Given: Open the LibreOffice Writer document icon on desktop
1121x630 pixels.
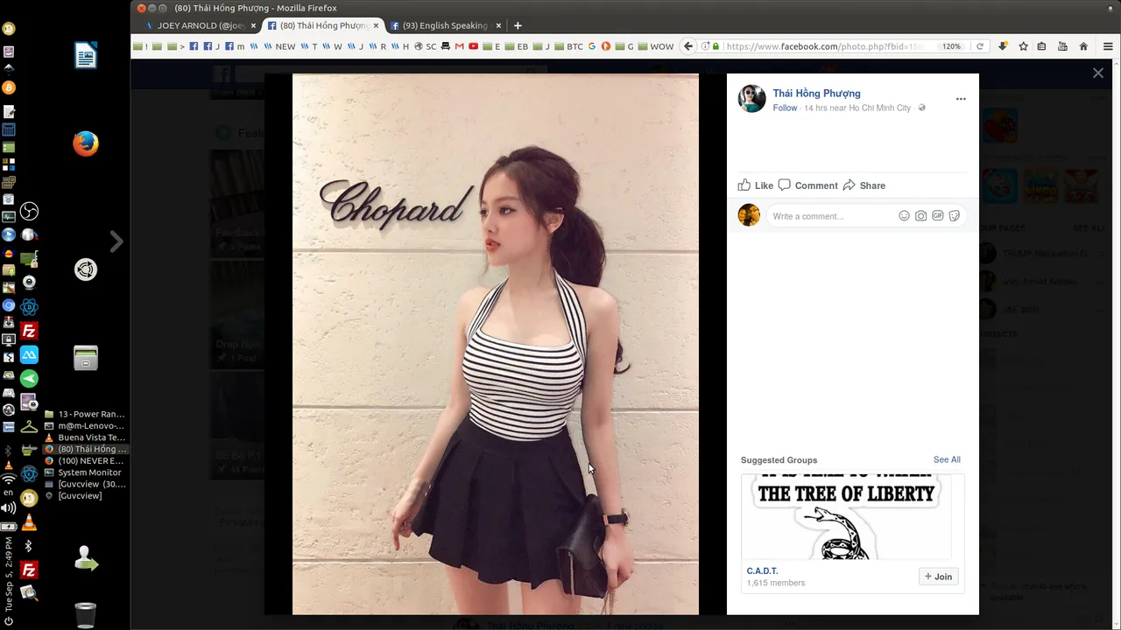Looking at the screenshot, I should [x=85, y=55].
